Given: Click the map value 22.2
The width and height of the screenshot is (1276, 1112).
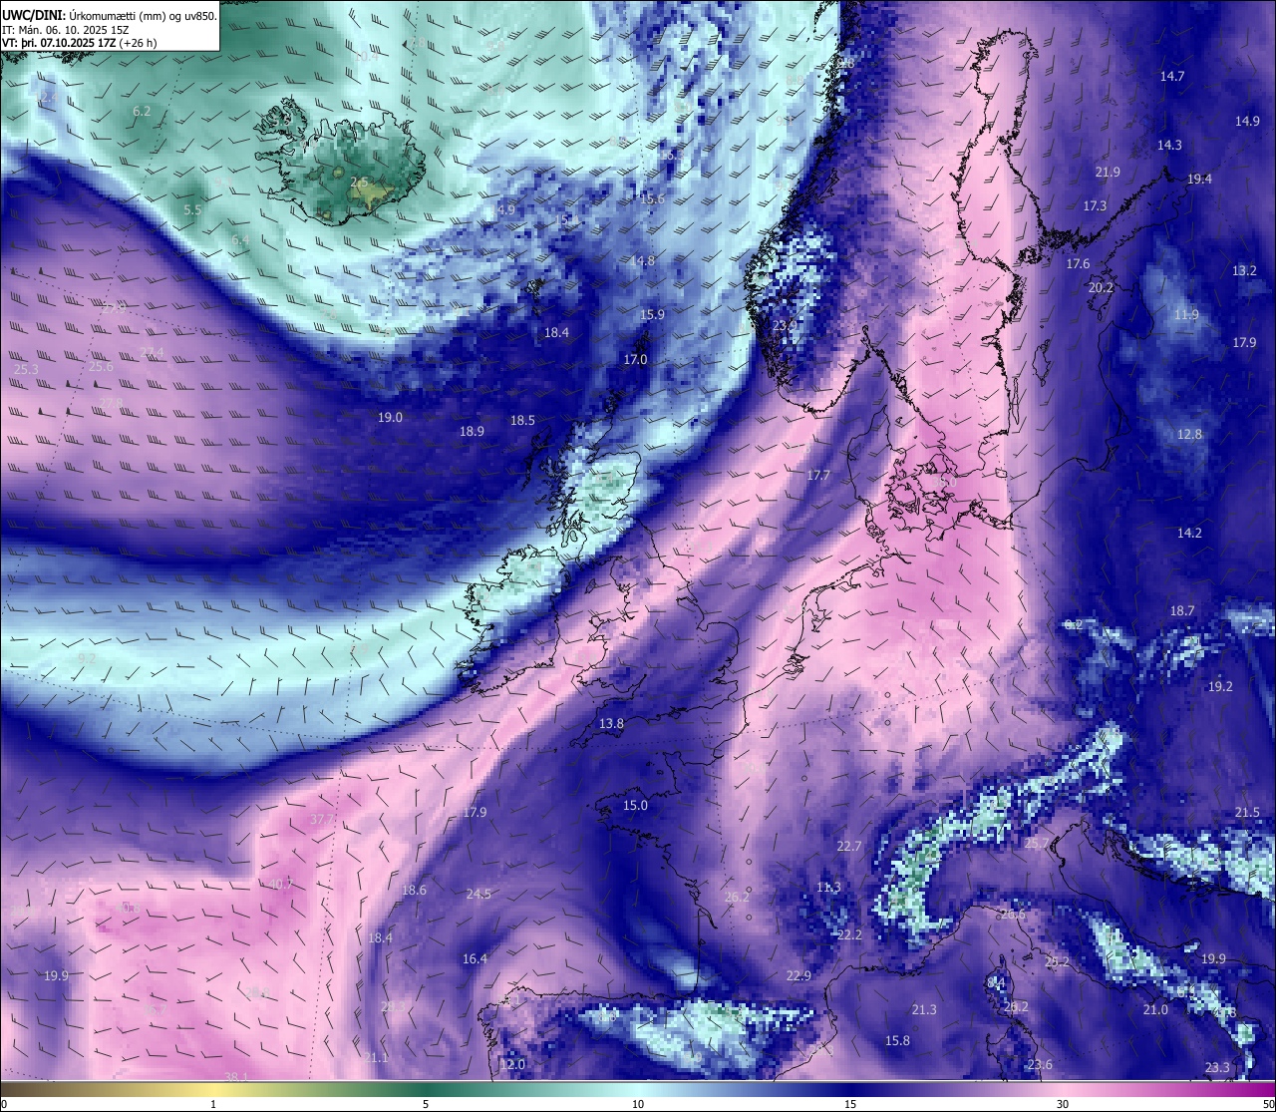Looking at the screenshot, I should click(x=849, y=934).
